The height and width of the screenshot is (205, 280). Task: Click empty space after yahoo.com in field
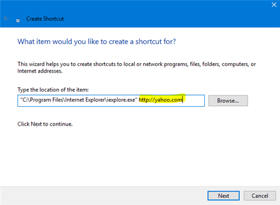coord(194,101)
